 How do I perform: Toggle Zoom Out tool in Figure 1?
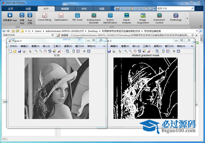tap(41, 51)
